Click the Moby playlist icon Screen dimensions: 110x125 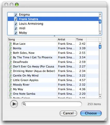click(16, 33)
